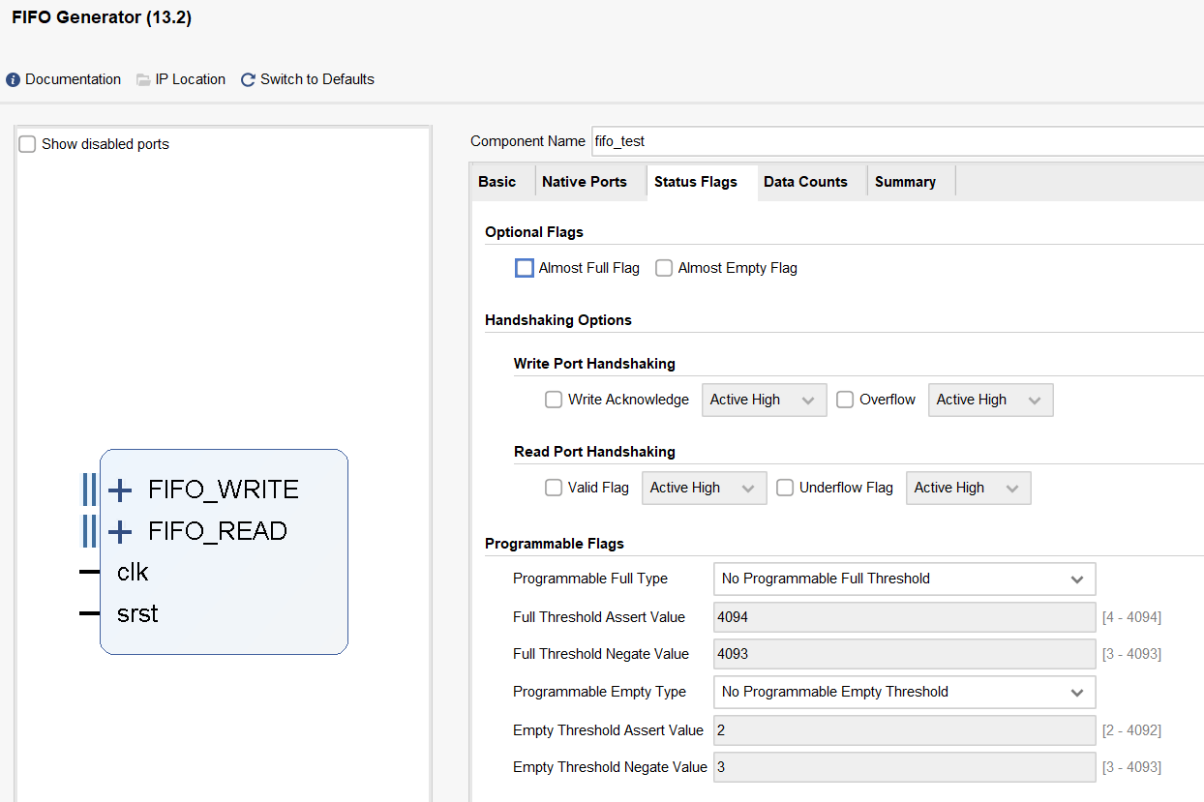Enable the Overflow checkbox

coord(845,400)
